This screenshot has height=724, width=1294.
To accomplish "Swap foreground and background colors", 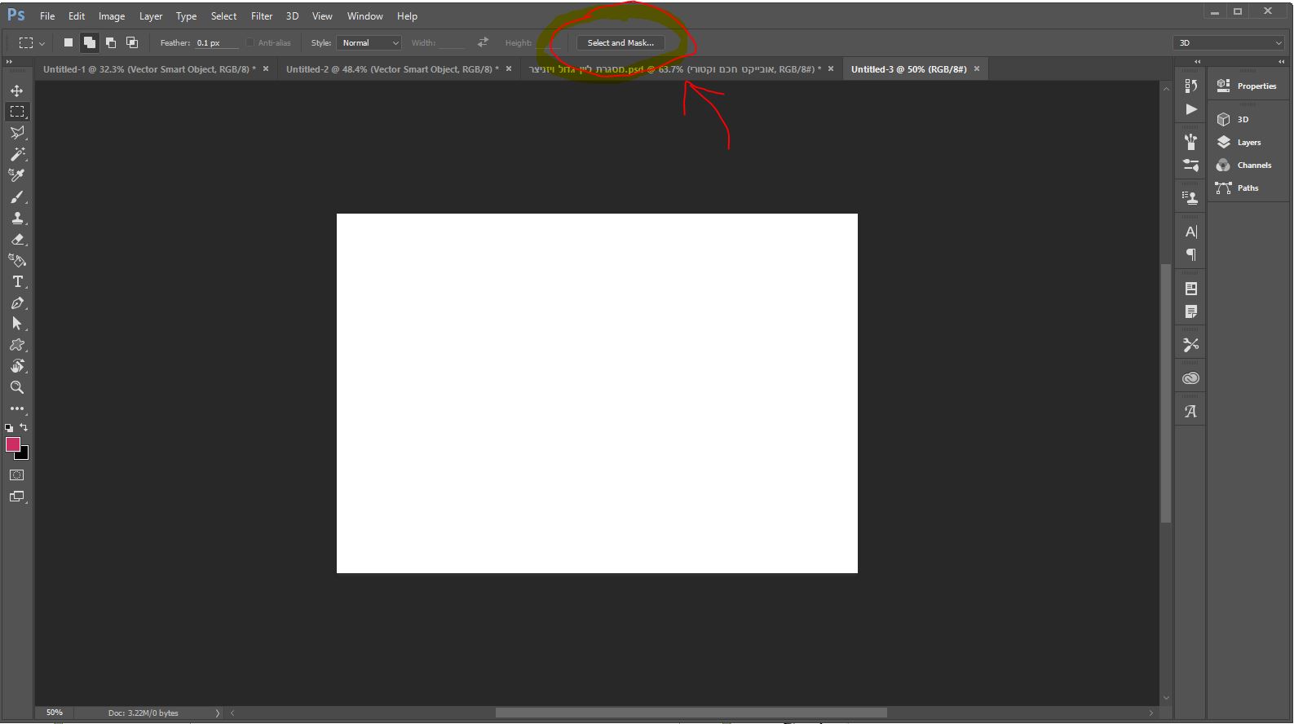I will pyautogui.click(x=24, y=427).
